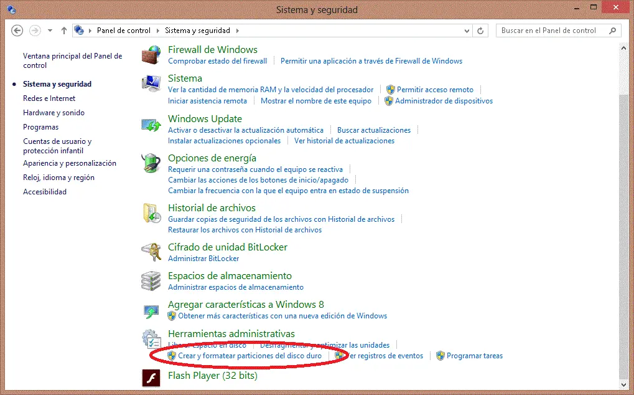Click the title bar Control Panel window icon
This screenshot has width=634, height=395.
(11, 9)
